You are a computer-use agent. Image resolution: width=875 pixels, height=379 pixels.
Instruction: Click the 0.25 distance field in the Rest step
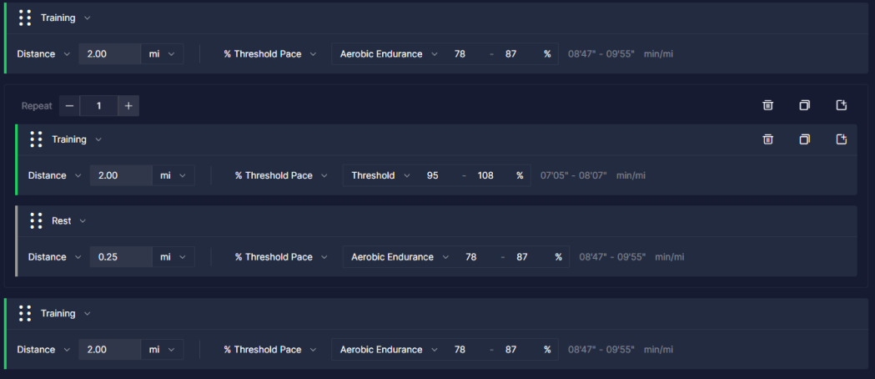pos(121,257)
